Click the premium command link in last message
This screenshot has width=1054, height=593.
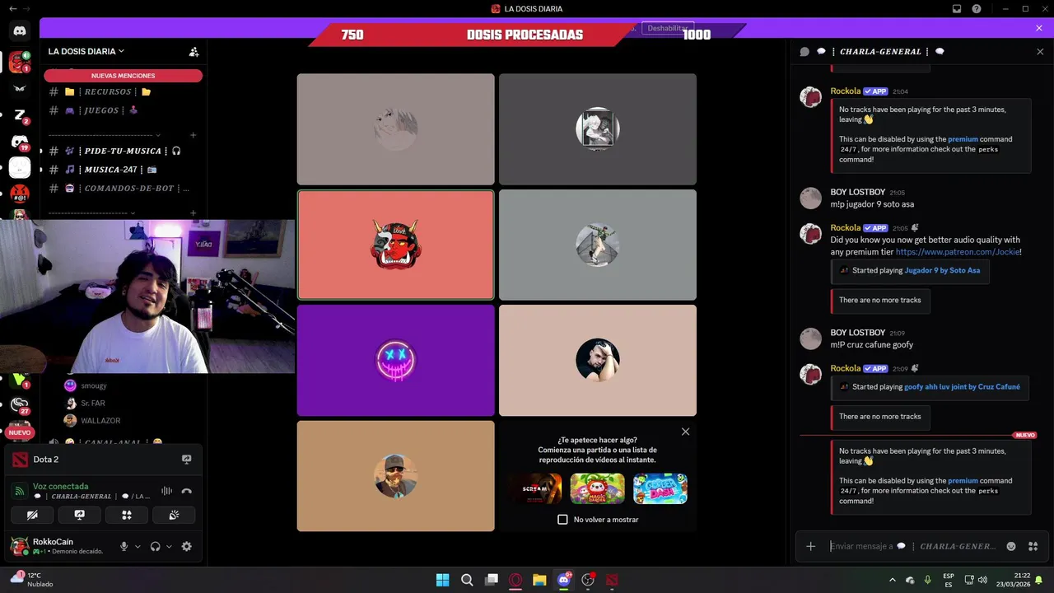pos(963,481)
